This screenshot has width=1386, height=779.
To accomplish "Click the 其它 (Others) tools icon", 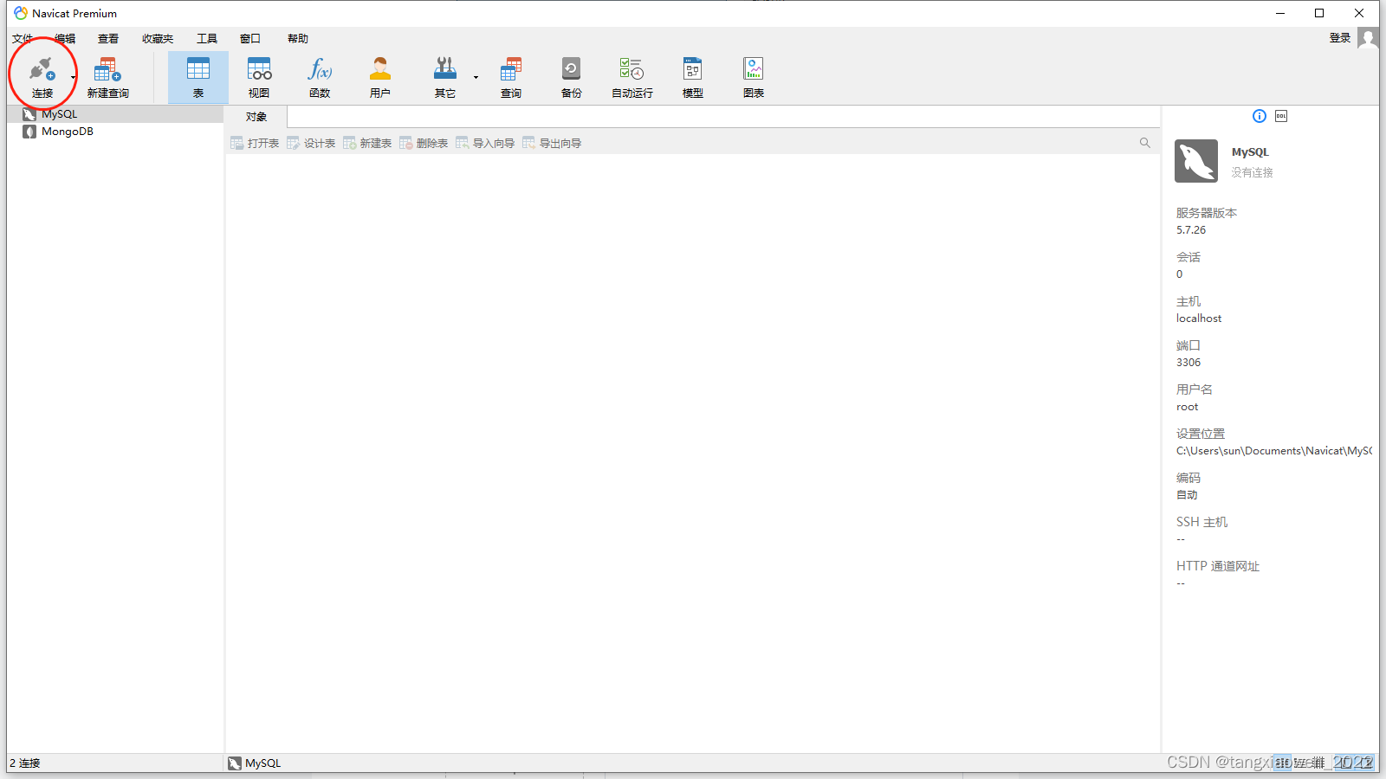I will pos(445,77).
